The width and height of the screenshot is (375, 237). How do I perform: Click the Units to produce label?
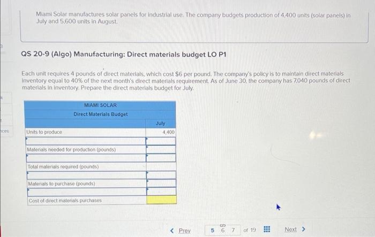pyautogui.click(x=44, y=132)
